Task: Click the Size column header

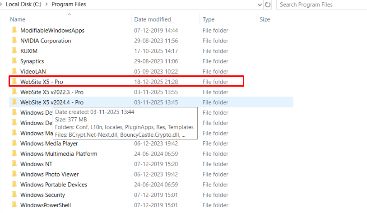Action: click(x=265, y=19)
